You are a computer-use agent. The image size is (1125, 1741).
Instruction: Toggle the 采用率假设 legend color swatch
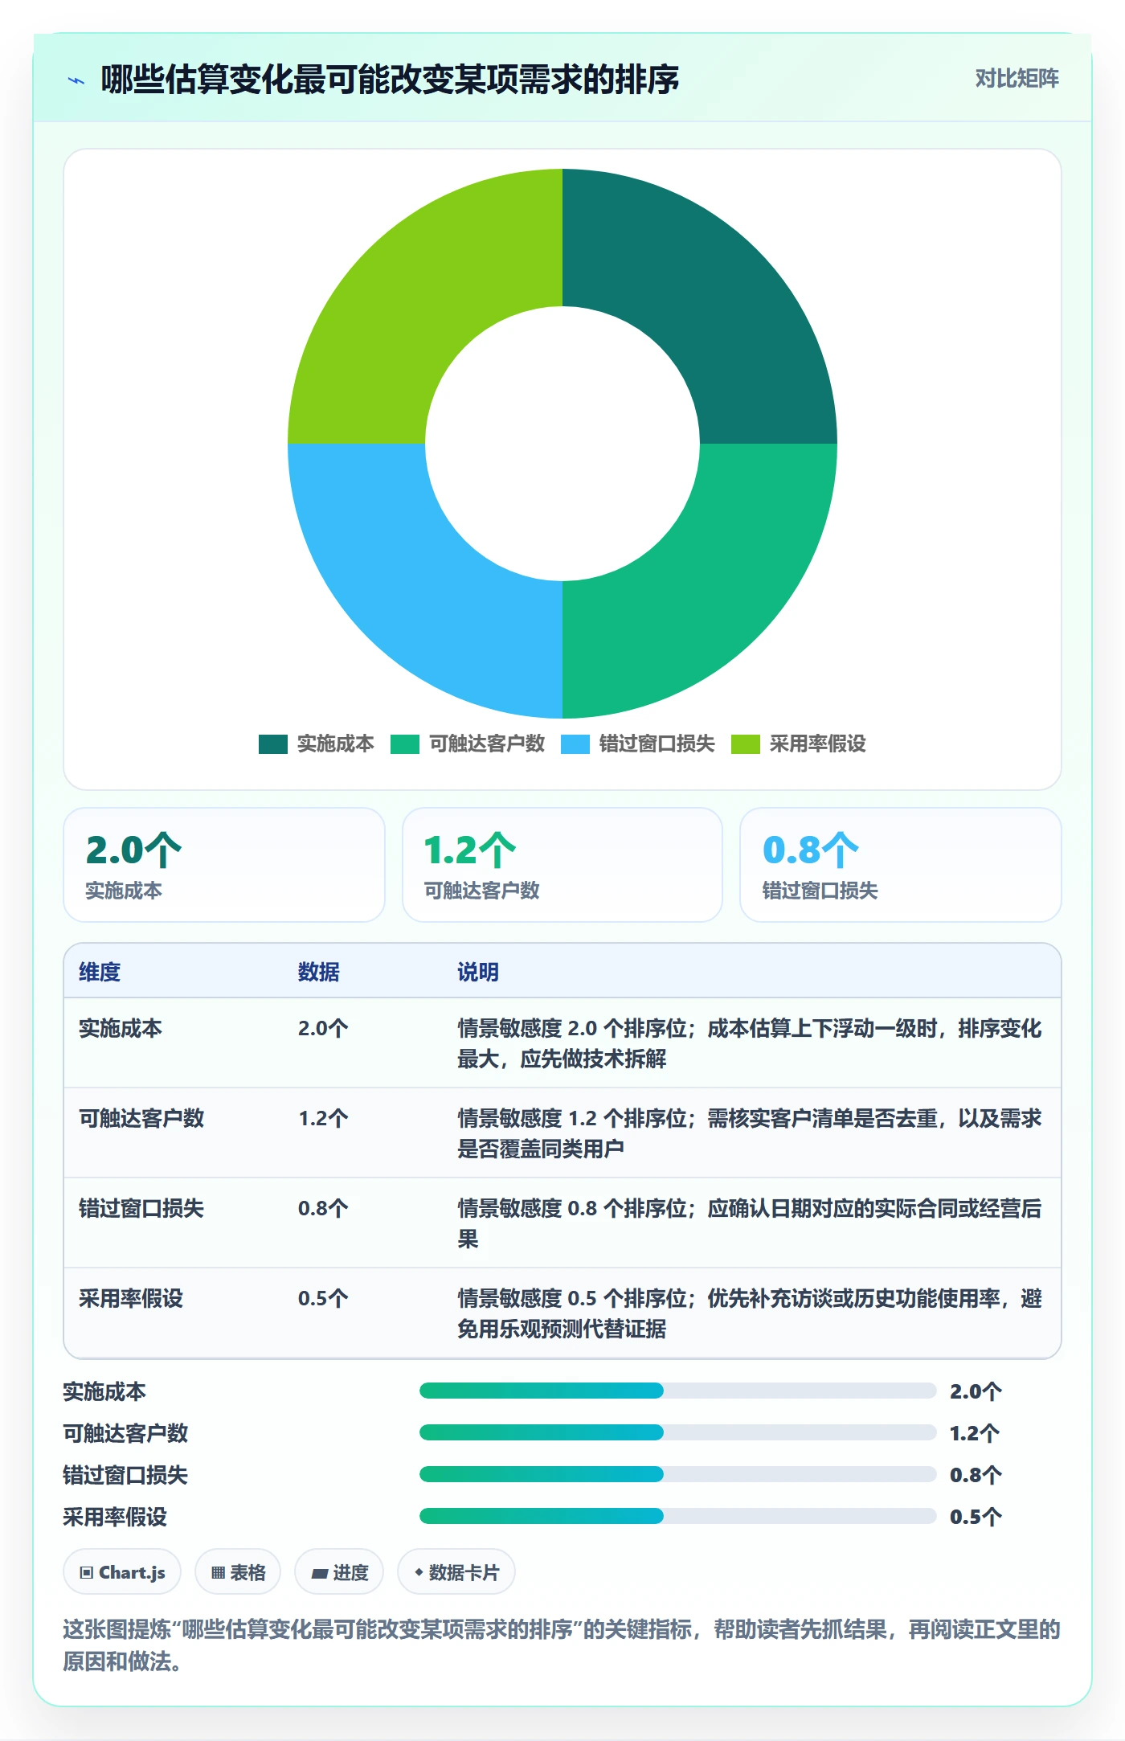coord(746,744)
